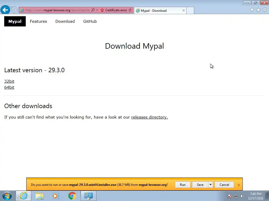Go back using the browser back arrow
269x201 pixels.
tap(5, 10)
